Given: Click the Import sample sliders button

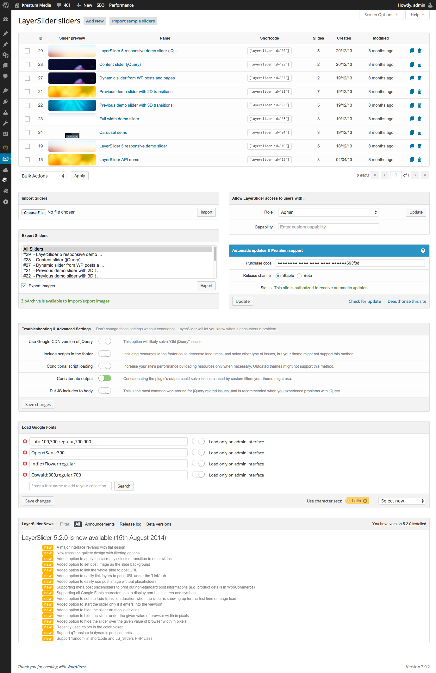Looking at the screenshot, I should (x=133, y=21).
